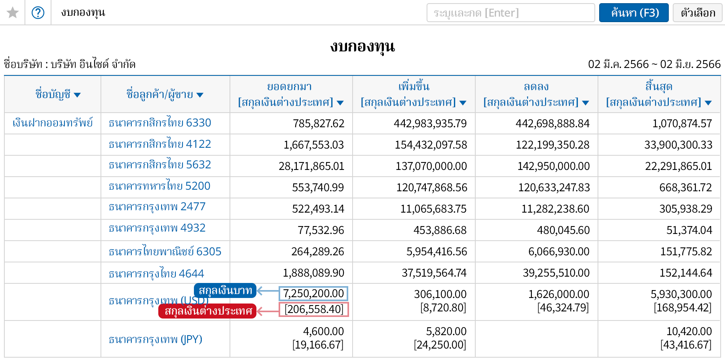Open ธนาคารกสิกรไทย 5632 link
725x362 pixels.
(160, 165)
